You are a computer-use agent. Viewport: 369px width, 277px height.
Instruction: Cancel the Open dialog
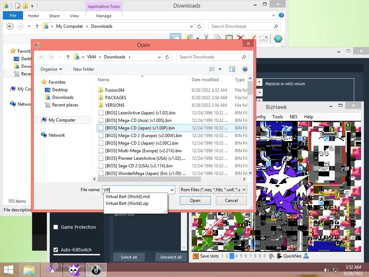point(231,201)
